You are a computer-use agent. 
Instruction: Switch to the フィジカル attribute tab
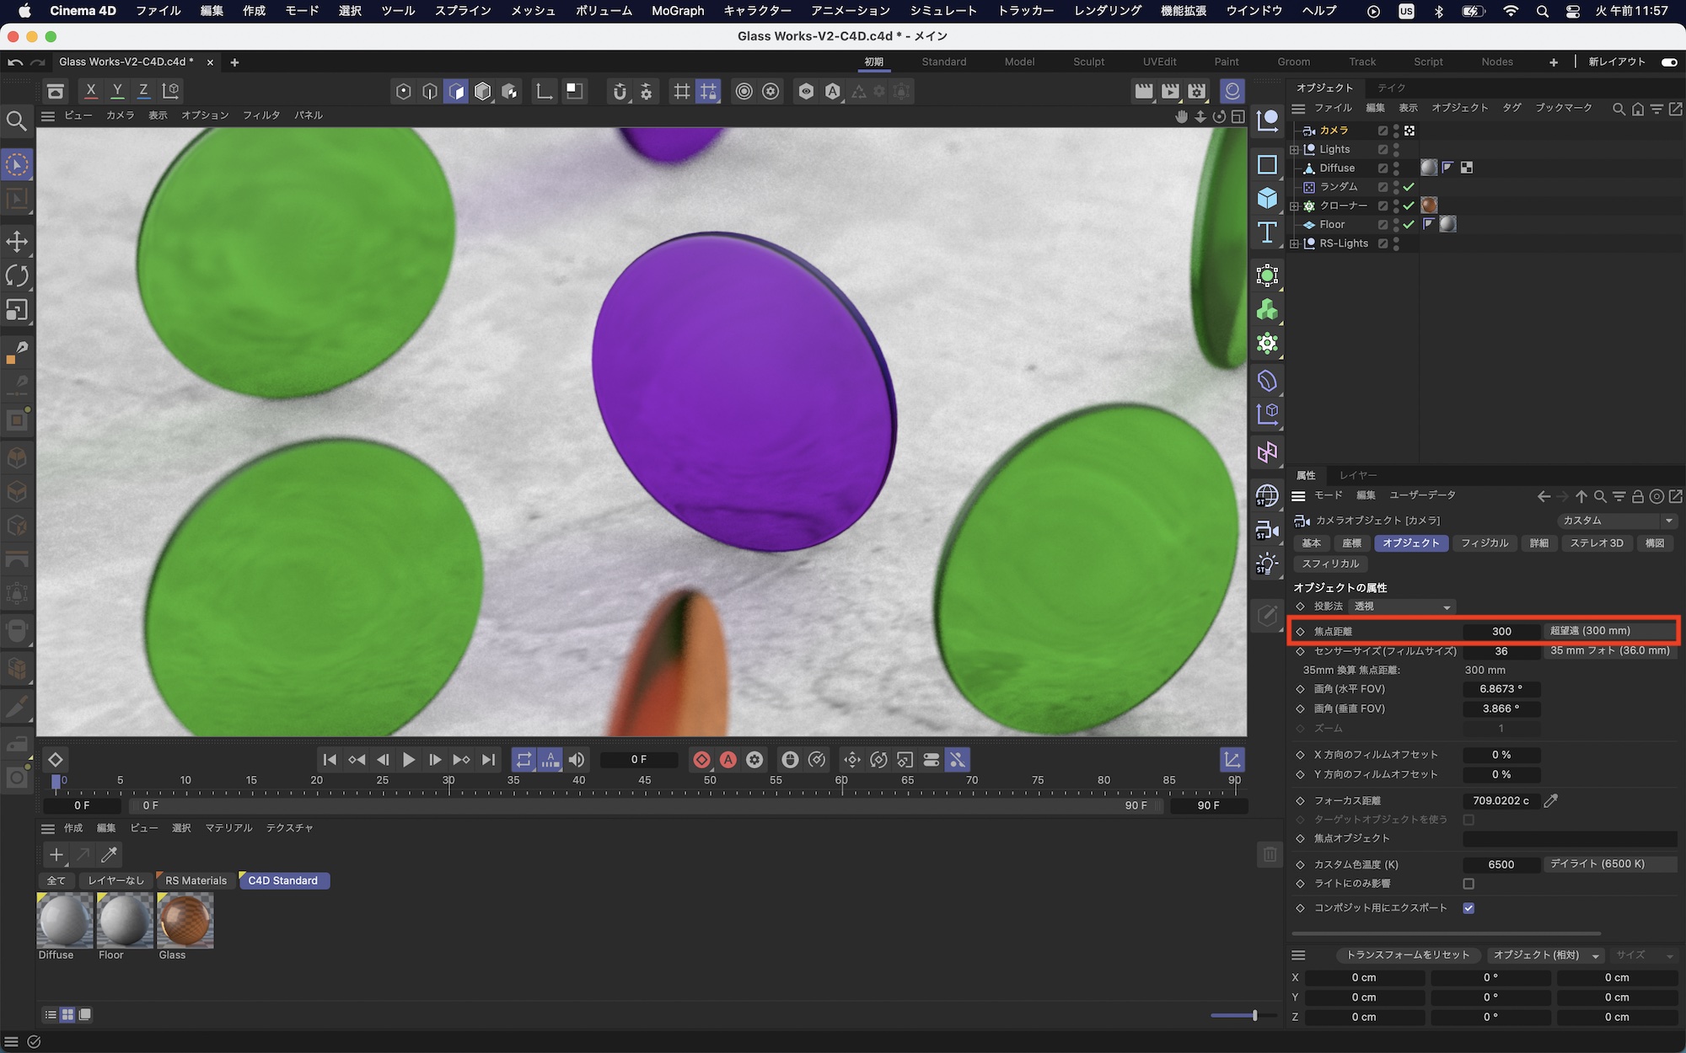[x=1484, y=543]
